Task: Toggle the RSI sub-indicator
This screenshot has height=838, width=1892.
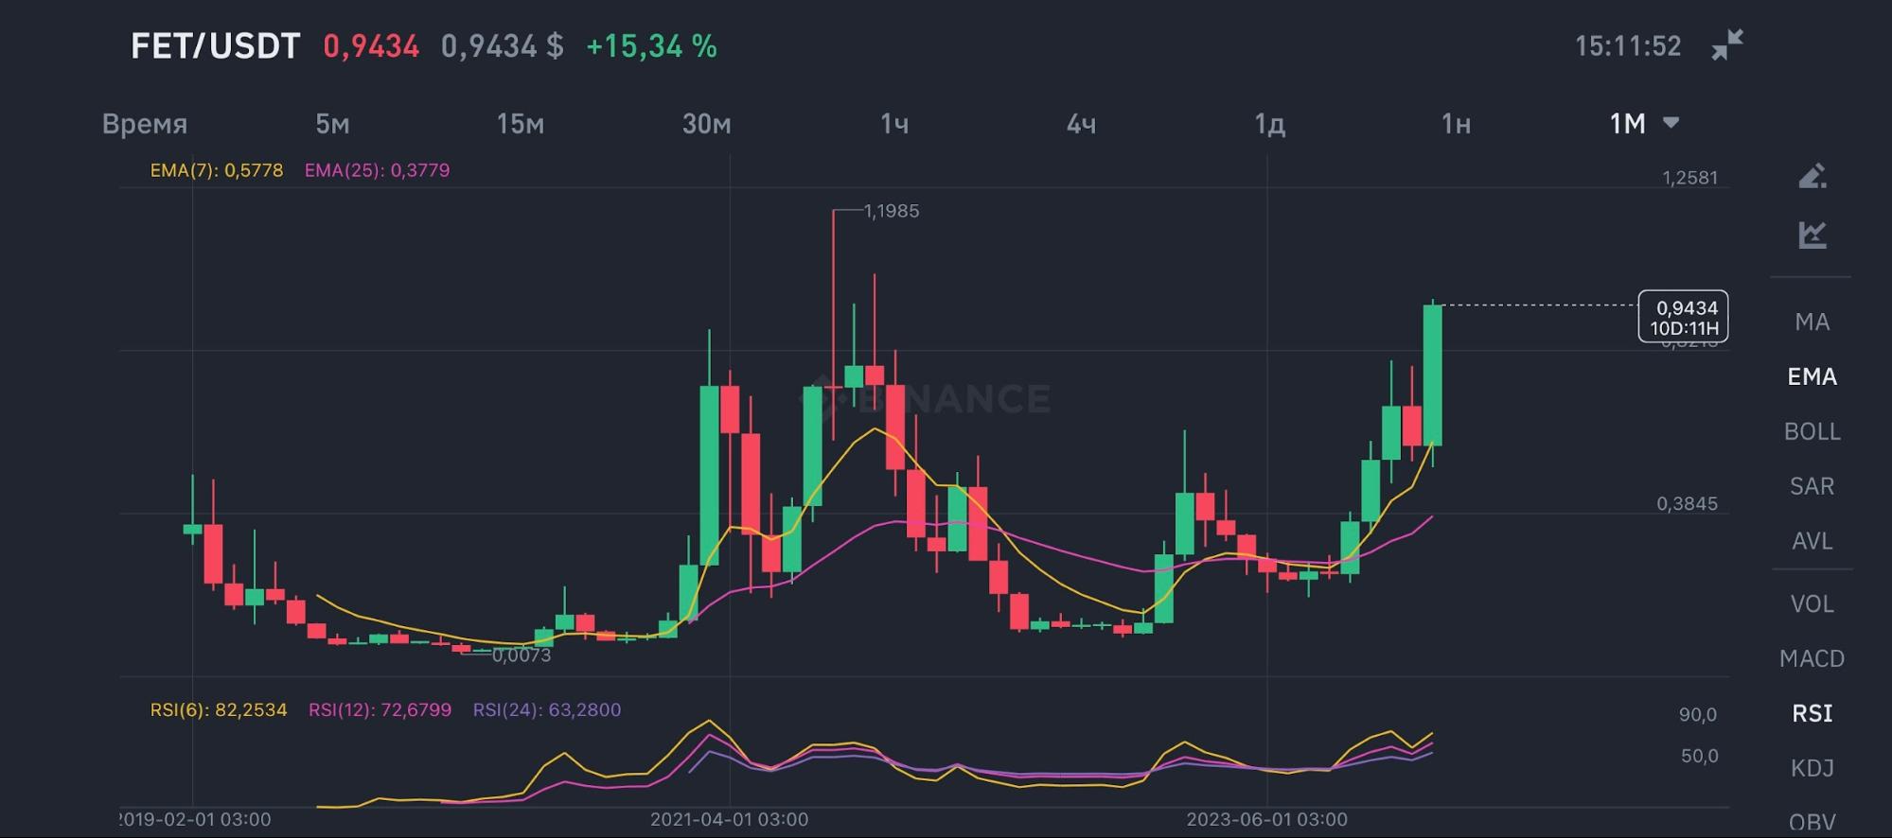Action: [1812, 713]
